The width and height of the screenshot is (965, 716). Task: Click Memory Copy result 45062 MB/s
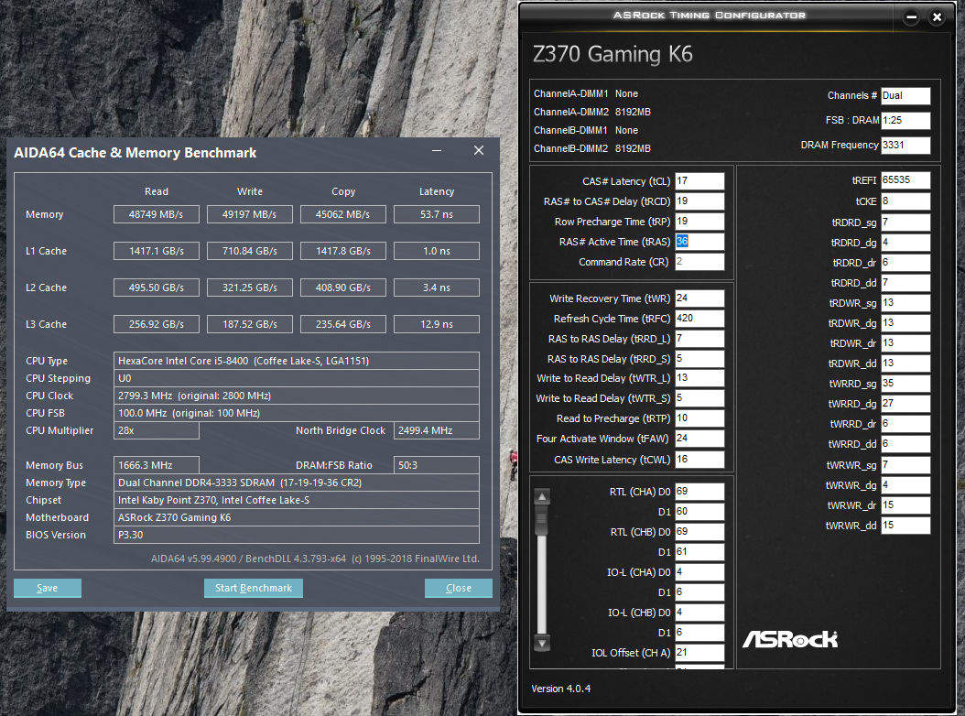[x=343, y=214]
